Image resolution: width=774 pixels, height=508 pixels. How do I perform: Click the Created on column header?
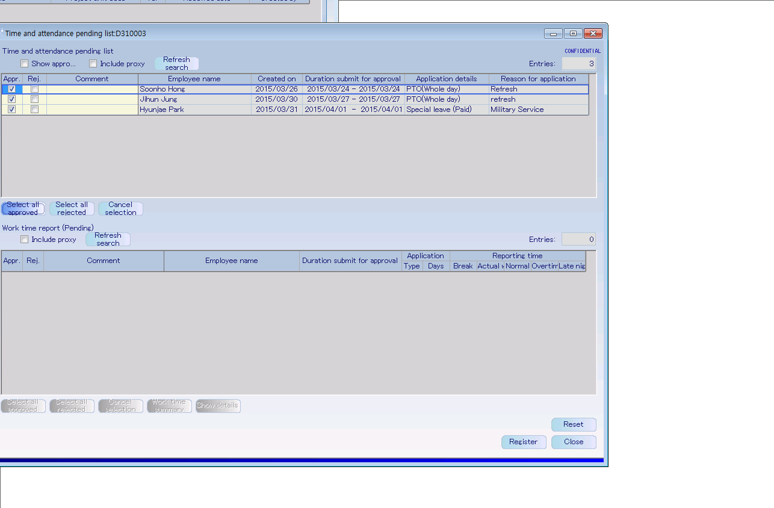coord(277,79)
